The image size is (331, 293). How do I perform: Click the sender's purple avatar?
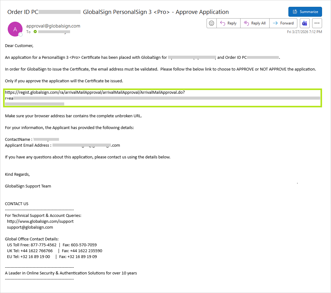click(15, 29)
